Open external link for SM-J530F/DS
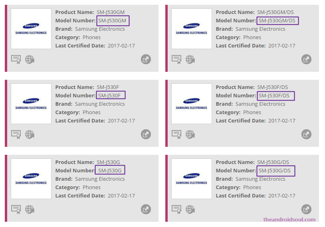Screen dimensions: 325x227 pos(306,134)
